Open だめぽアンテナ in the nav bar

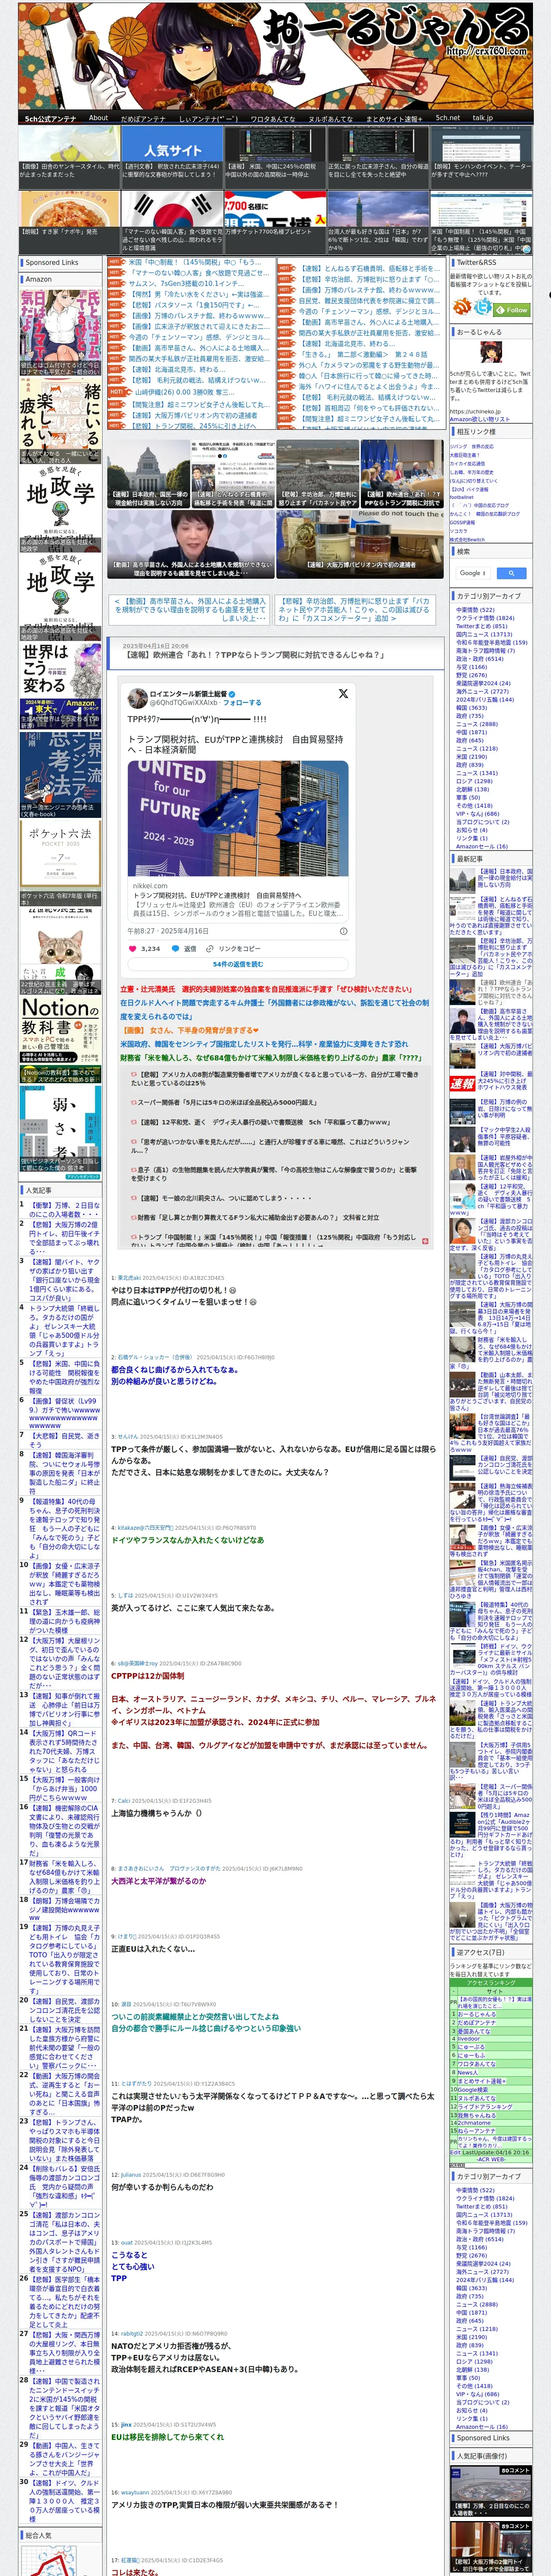click(143, 118)
